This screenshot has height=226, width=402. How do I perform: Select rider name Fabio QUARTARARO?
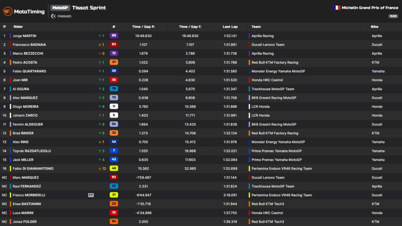pos(29,71)
